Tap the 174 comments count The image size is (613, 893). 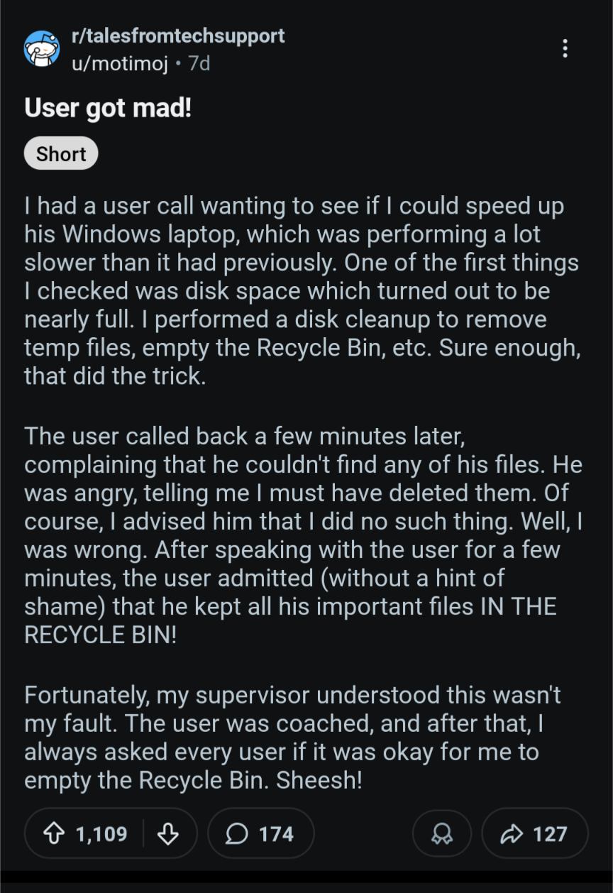pyautogui.click(x=276, y=833)
